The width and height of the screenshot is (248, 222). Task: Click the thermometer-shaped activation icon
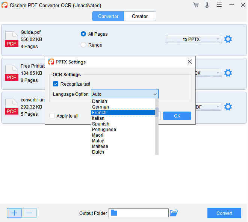[207, 5]
